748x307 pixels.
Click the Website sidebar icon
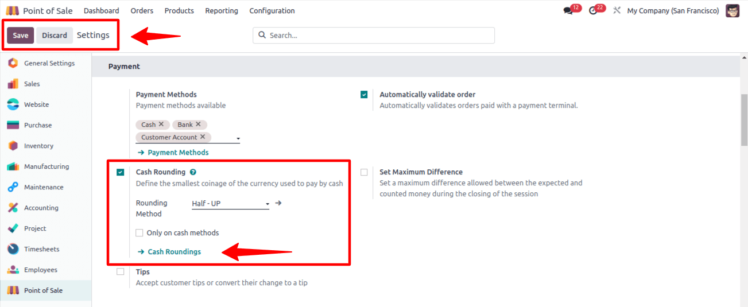(x=13, y=104)
